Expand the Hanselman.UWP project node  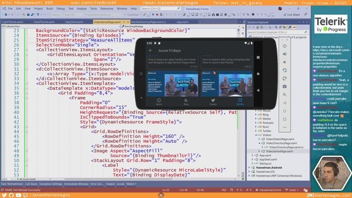(249, 176)
